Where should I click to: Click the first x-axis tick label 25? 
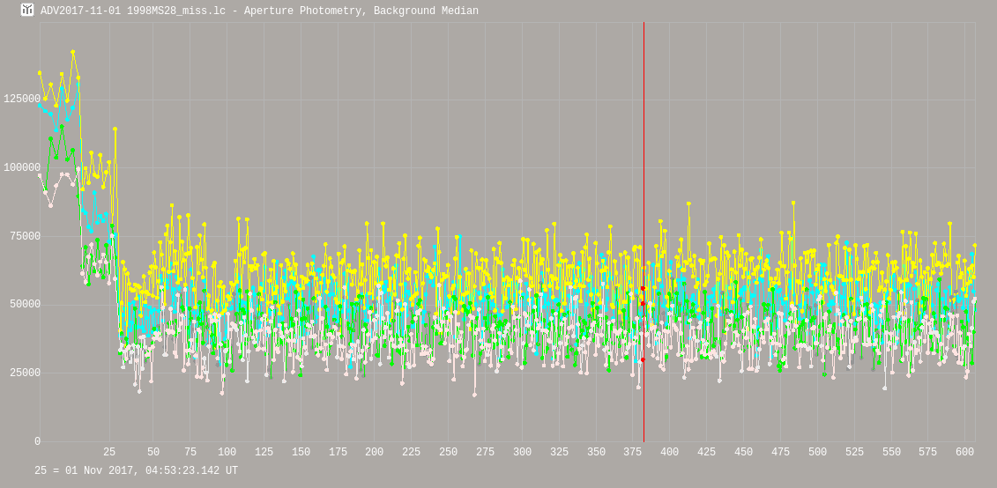click(x=109, y=453)
